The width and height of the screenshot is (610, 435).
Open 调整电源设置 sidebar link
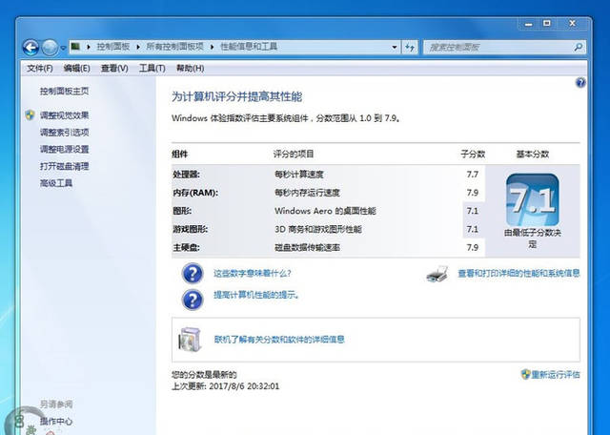64,149
